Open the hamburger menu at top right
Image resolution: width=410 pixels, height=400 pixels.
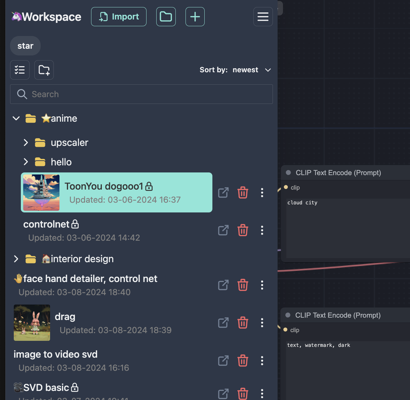[263, 16]
